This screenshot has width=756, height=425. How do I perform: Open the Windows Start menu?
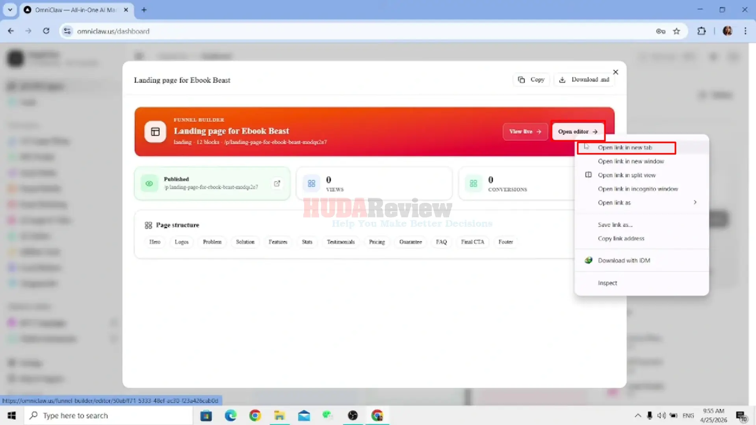pyautogui.click(x=11, y=416)
